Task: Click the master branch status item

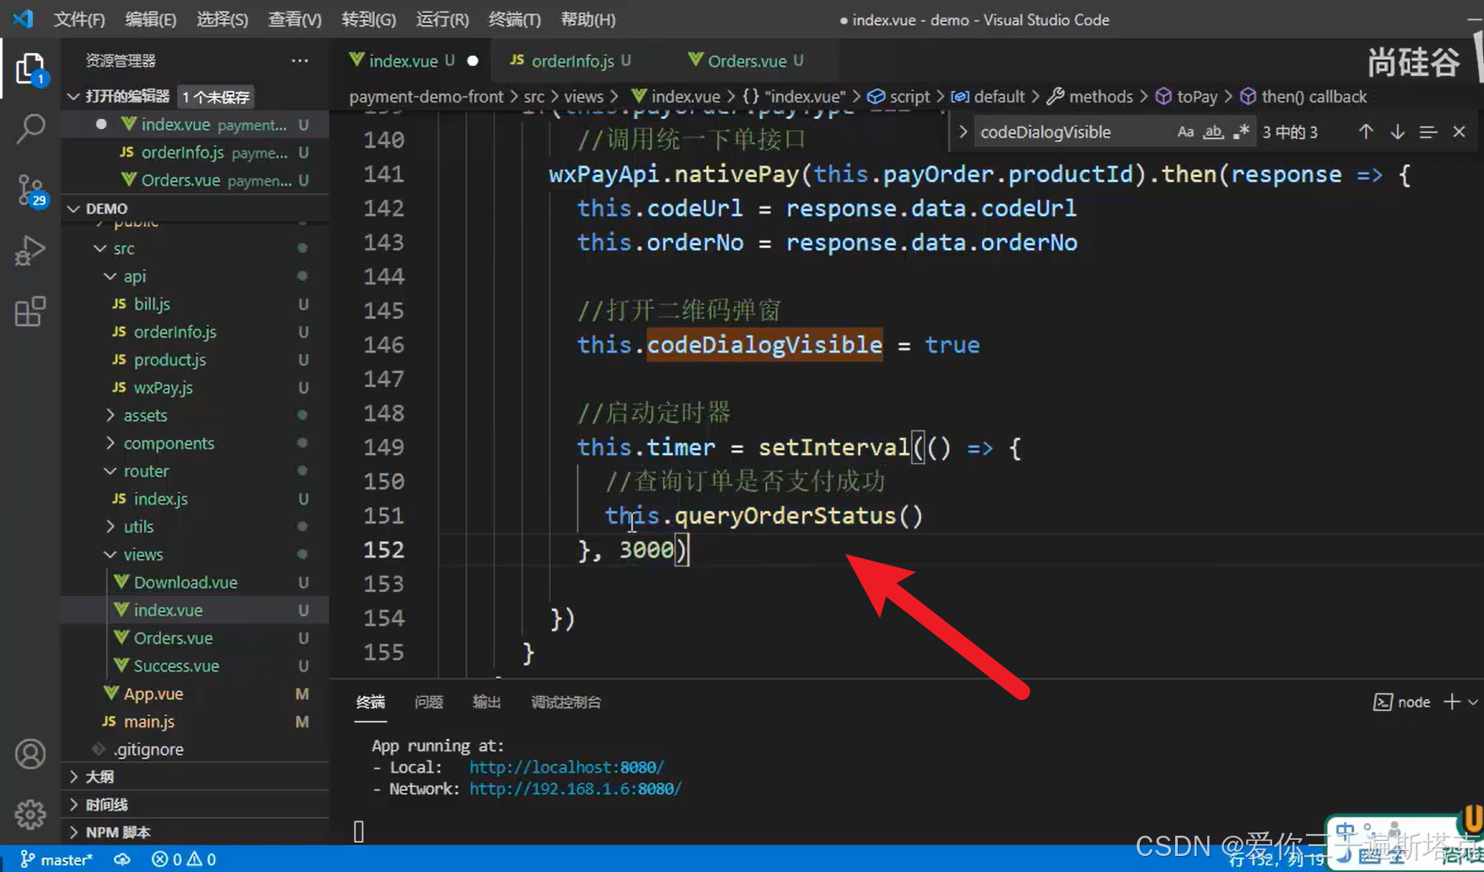Action: click(57, 859)
